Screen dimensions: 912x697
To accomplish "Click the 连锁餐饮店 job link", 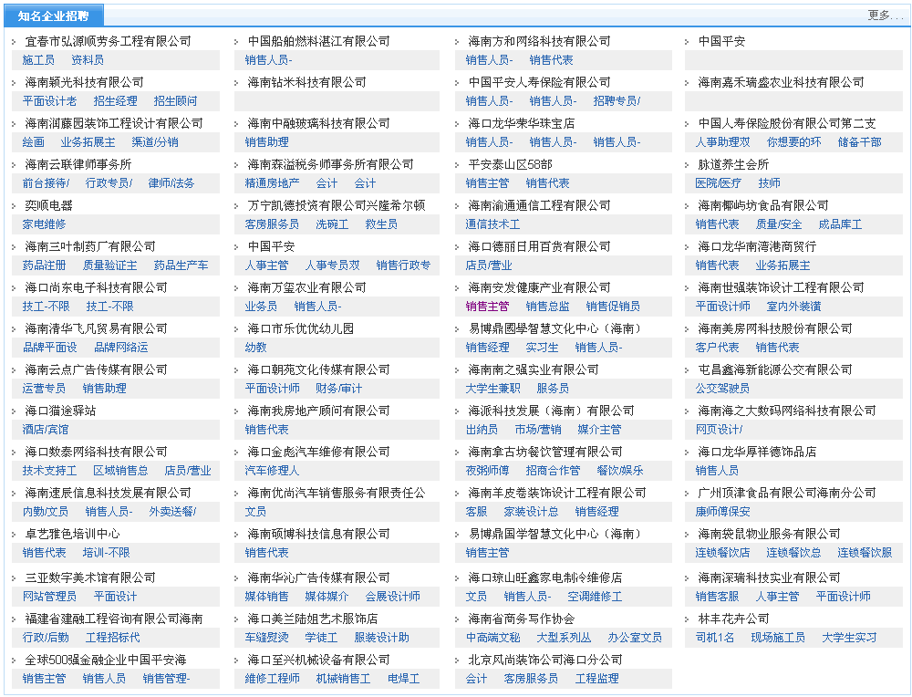I will point(722,552).
